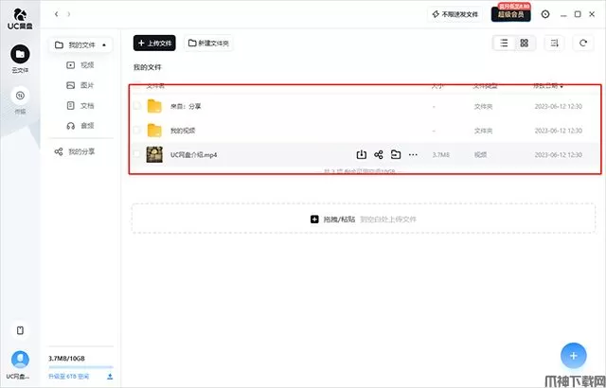Click the 我的视频 folder name
This screenshot has width=606, height=388.
(x=183, y=131)
